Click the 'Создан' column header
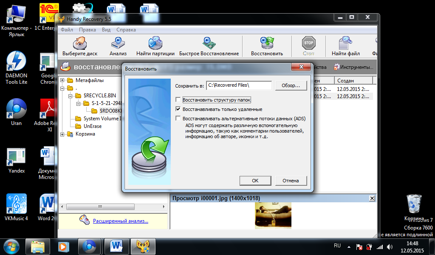The width and height of the screenshot is (435, 255). 353,81
